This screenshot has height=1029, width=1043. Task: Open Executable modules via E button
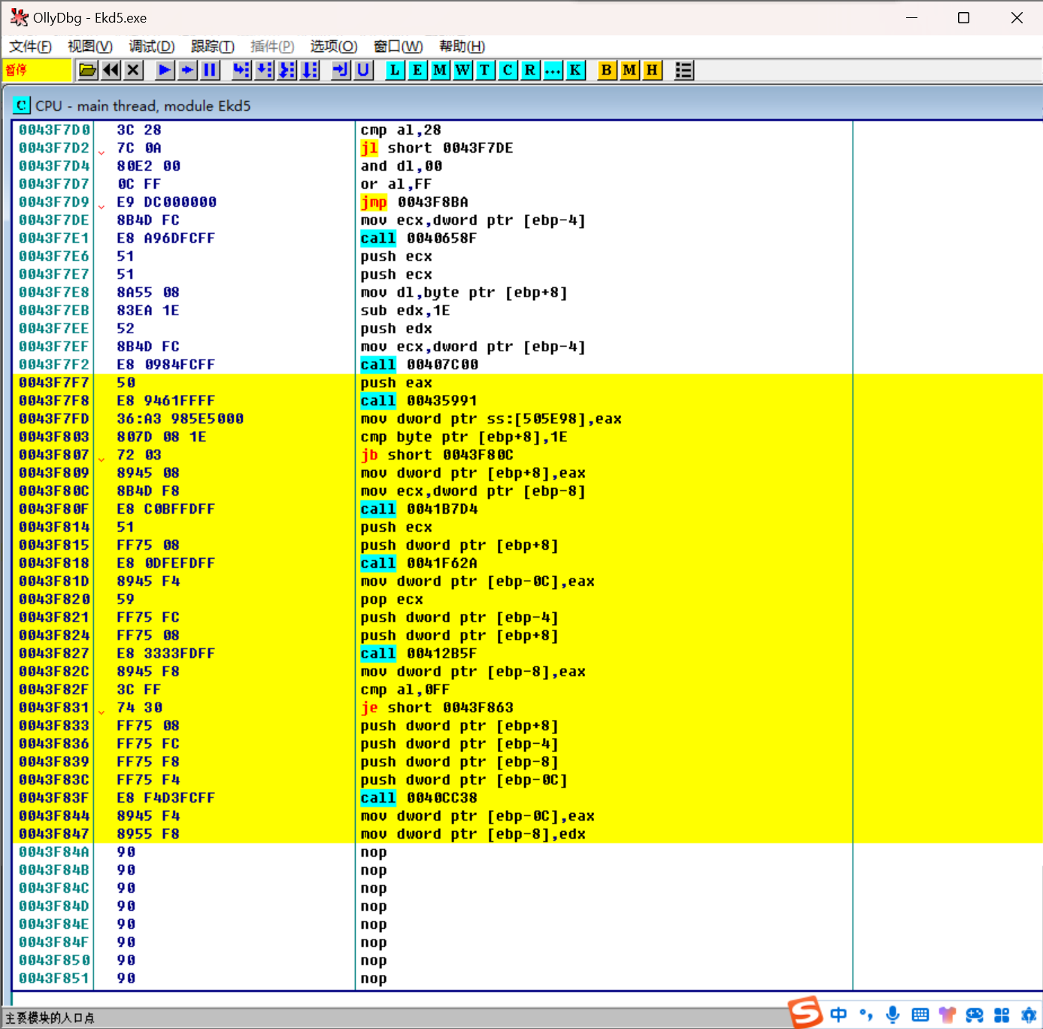pos(417,70)
